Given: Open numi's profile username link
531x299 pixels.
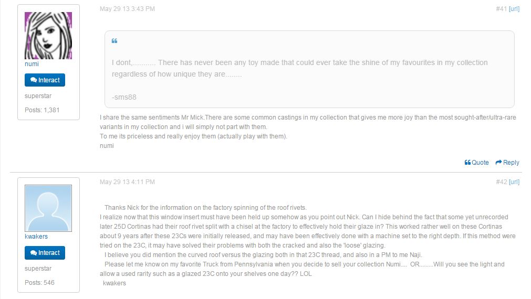Looking at the screenshot, I should (x=32, y=64).
